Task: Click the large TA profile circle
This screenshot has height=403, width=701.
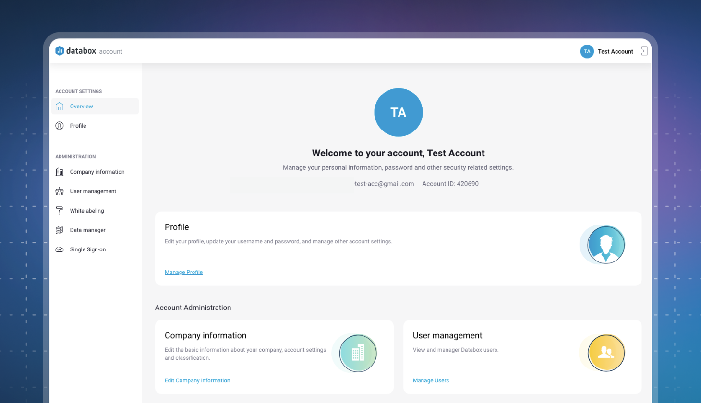Action: [398, 112]
